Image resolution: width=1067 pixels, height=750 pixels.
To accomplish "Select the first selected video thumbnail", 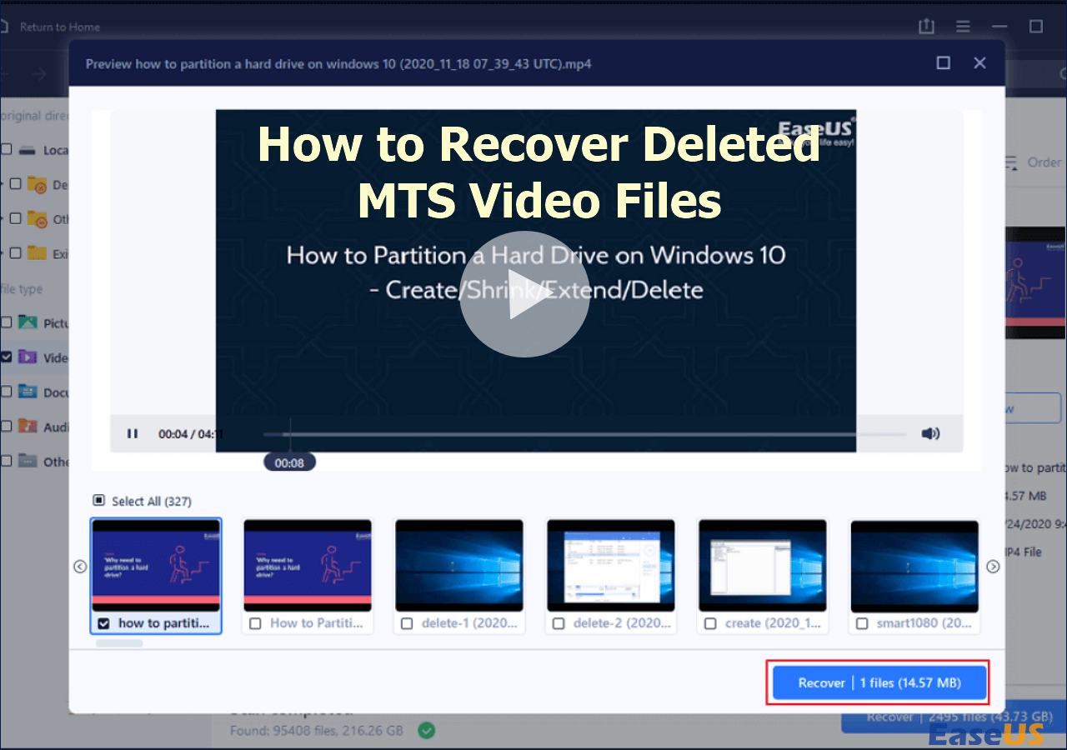I will (x=156, y=566).
